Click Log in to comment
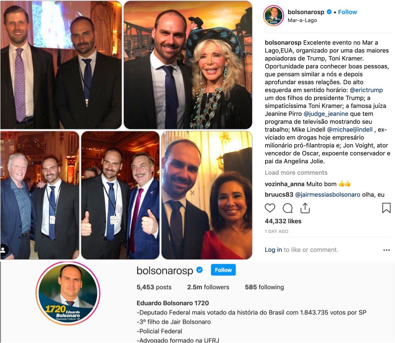Viewport: 395px width, 343px height. (273, 250)
